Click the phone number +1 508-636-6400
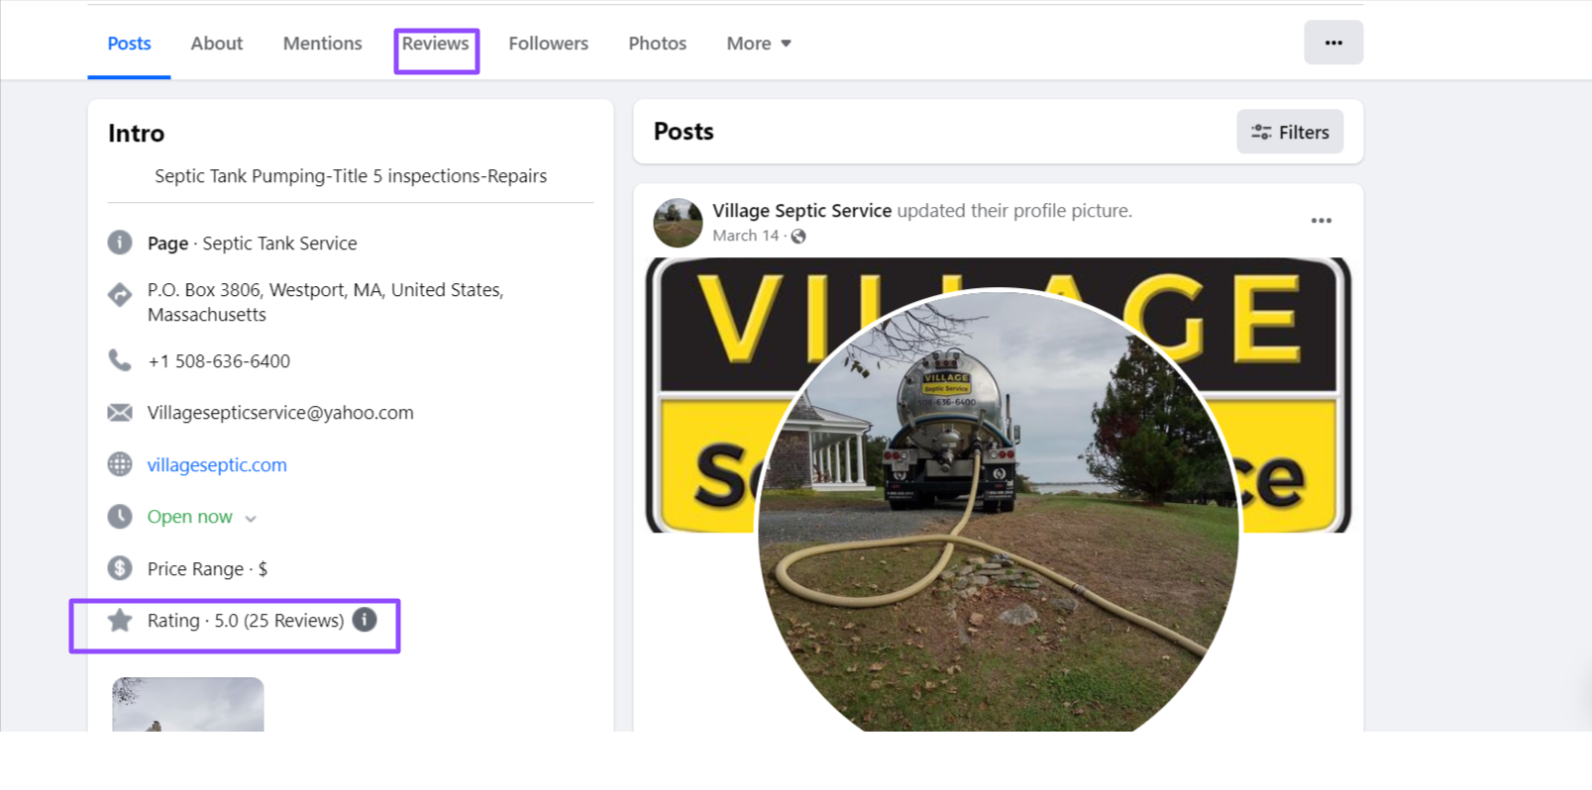The image size is (1592, 790). click(x=219, y=361)
